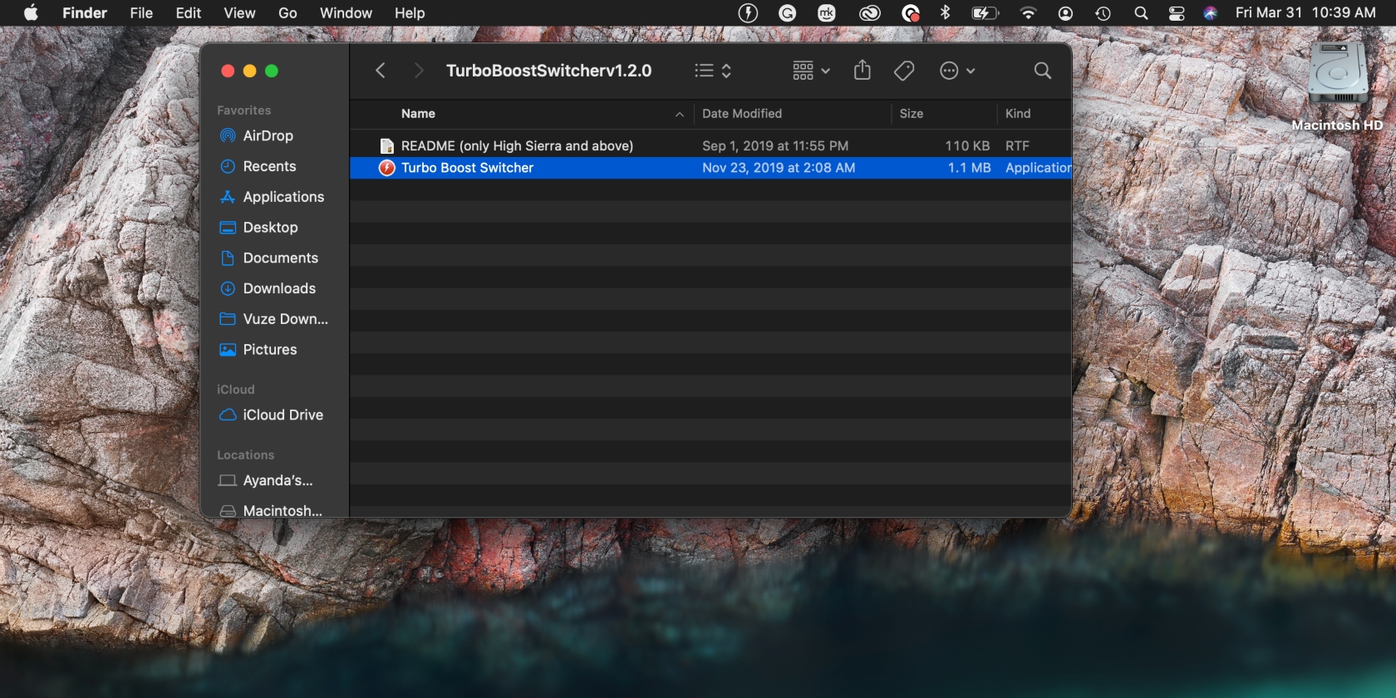Open the user account menu icon
Viewport: 1396px width, 698px height.
[1065, 12]
